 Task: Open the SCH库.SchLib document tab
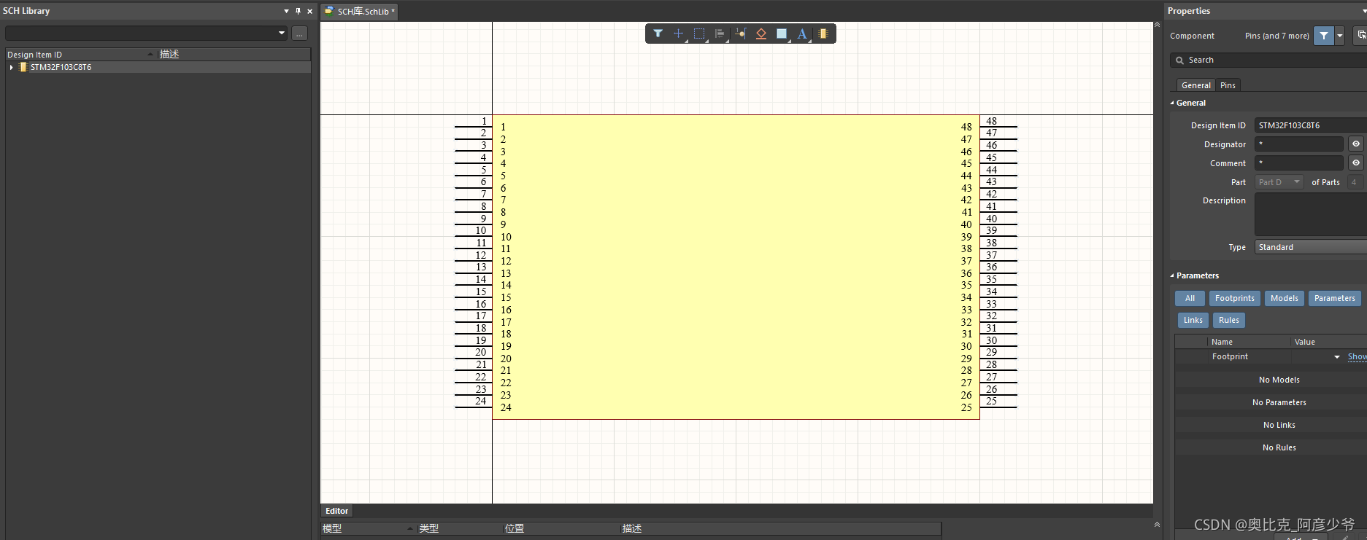363,12
